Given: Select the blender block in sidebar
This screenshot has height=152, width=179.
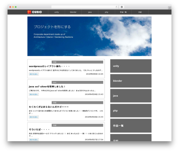Looking at the screenshot, I should click(x=131, y=81).
